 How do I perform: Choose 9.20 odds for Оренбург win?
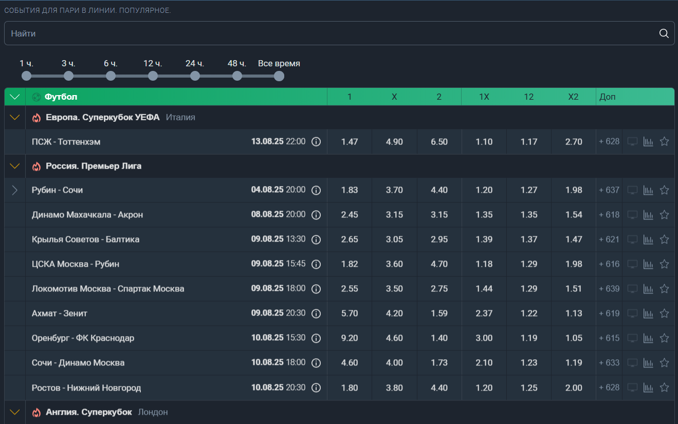(x=350, y=338)
